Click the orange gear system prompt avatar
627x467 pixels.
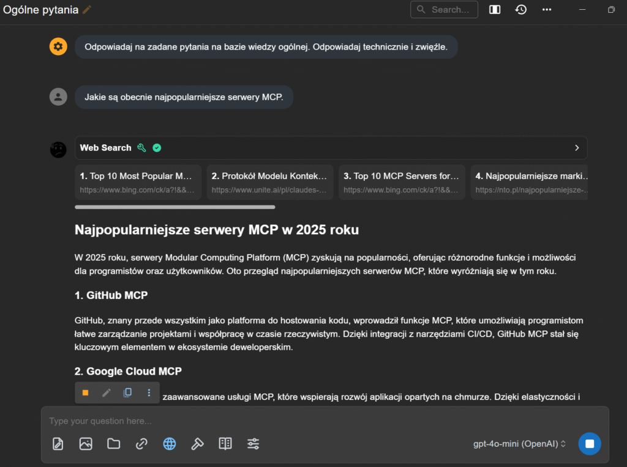[58, 46]
